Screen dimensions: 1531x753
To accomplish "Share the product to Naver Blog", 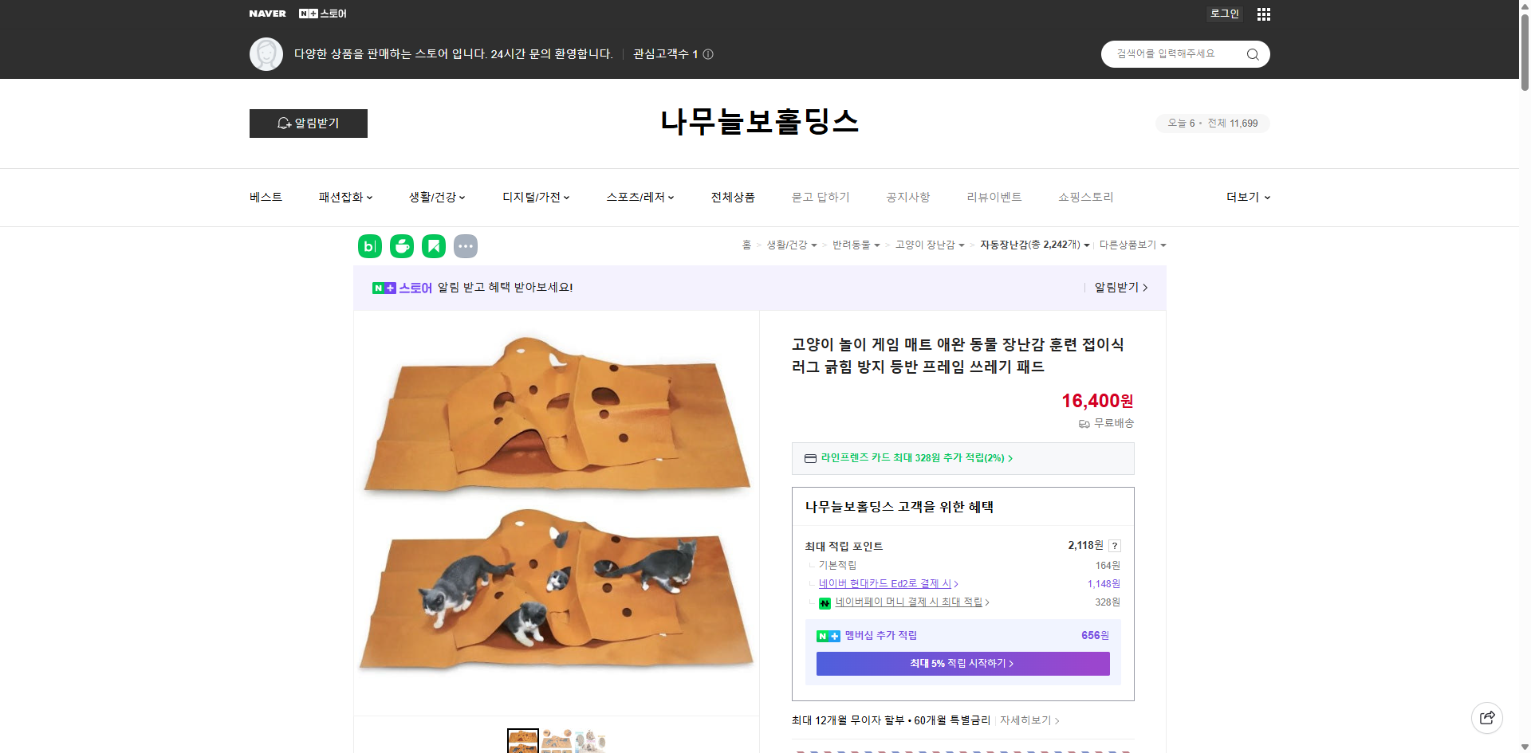I will [x=369, y=246].
